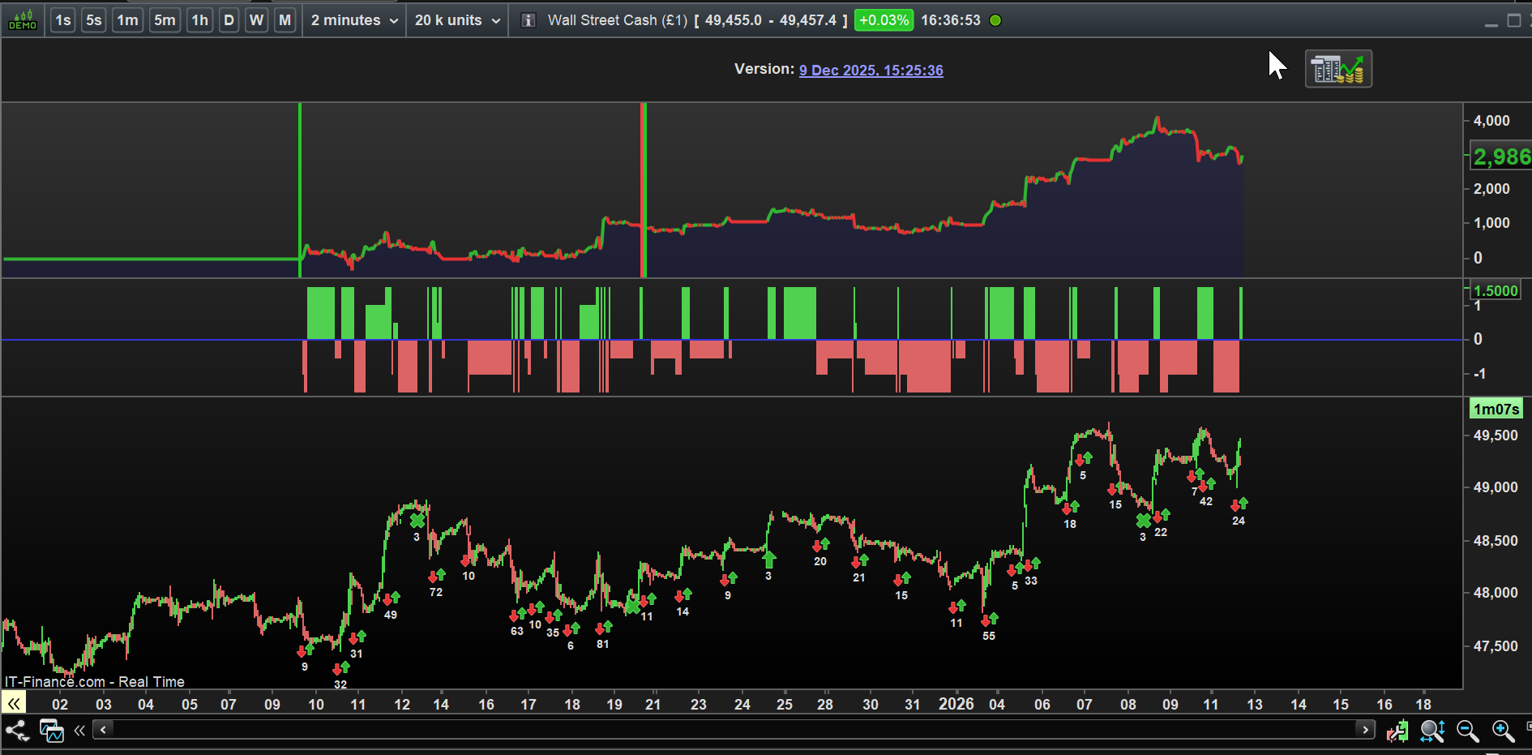Zoom in the chart horizontally
Image resolution: width=1532 pixels, height=755 pixels.
click(1503, 731)
